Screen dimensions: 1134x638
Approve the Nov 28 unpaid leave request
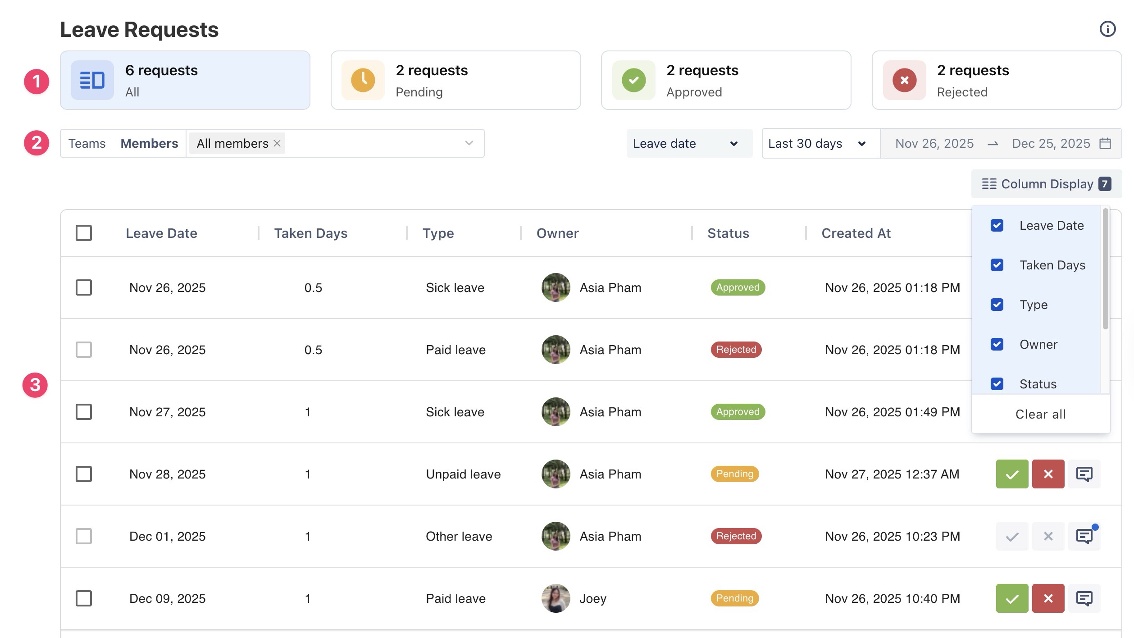pyautogui.click(x=1011, y=474)
